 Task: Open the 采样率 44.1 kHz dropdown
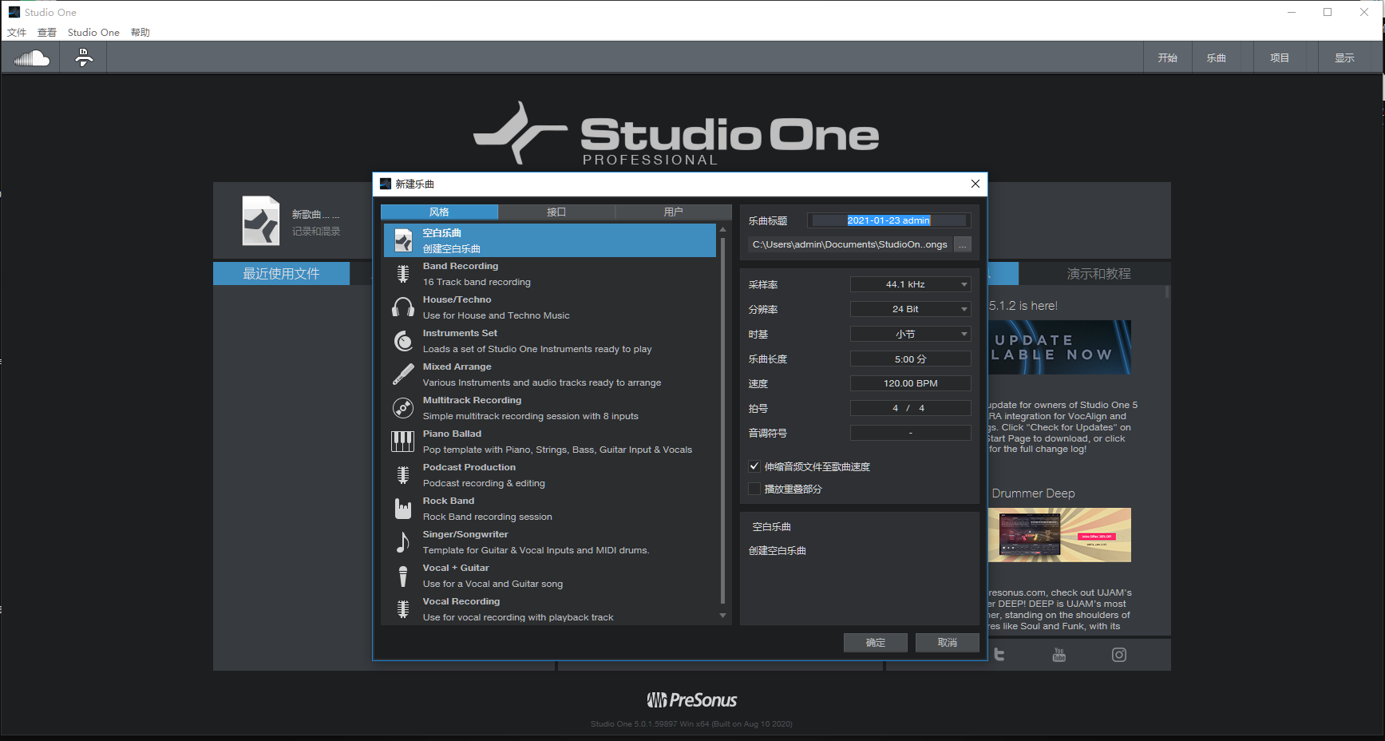pyautogui.click(x=911, y=284)
